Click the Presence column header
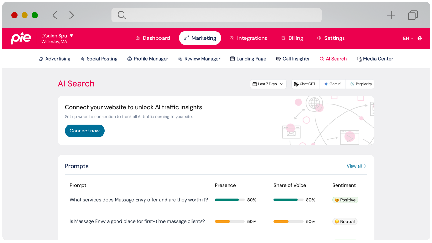 (x=225, y=185)
